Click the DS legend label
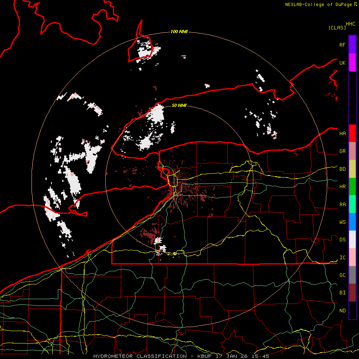 coord(342,240)
